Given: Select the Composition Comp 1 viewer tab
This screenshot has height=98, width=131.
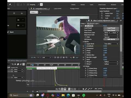Looking at the screenshot, I should (x=41, y=8).
